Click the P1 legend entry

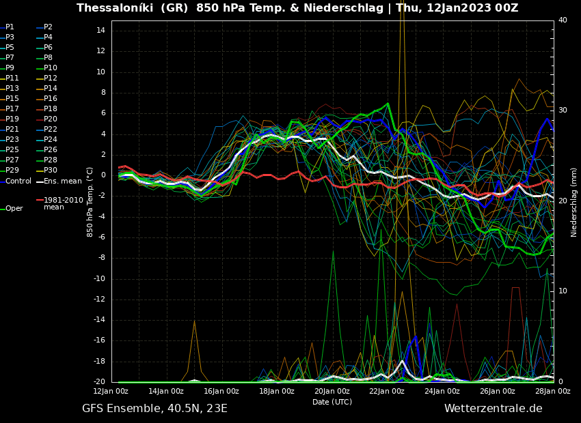[10, 27]
